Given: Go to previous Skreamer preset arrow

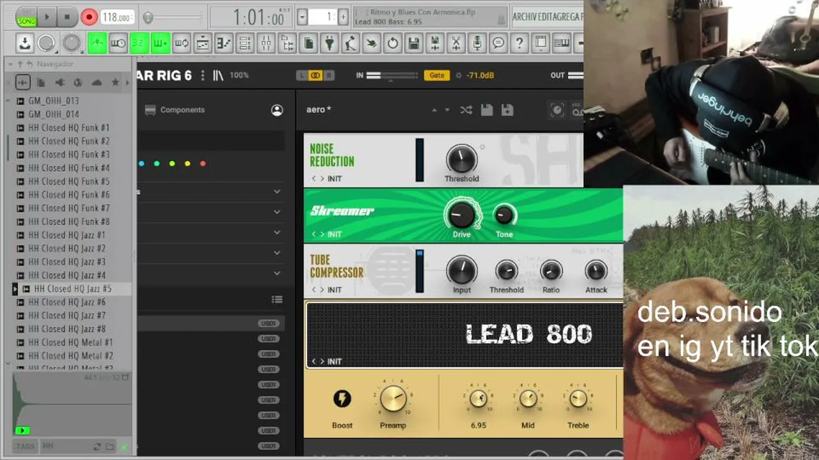Looking at the screenshot, I should (314, 234).
